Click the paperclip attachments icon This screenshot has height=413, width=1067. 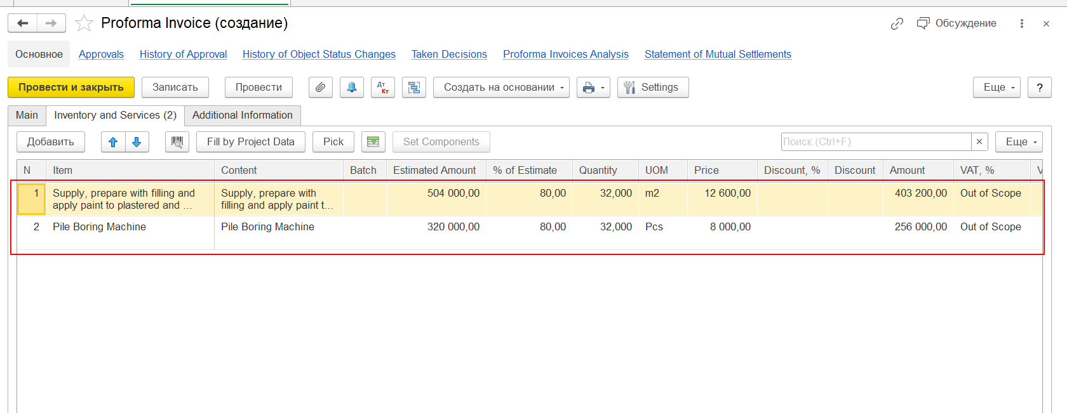point(321,88)
